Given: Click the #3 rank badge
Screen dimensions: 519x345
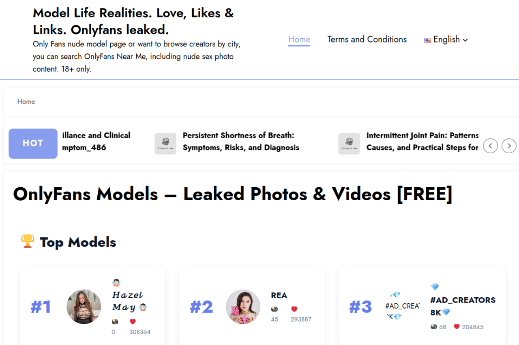Looking at the screenshot, I should click(361, 307).
